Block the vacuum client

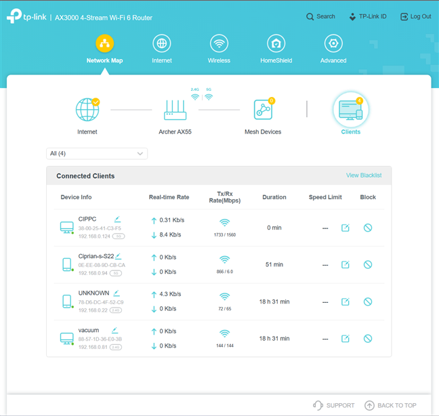[368, 339]
